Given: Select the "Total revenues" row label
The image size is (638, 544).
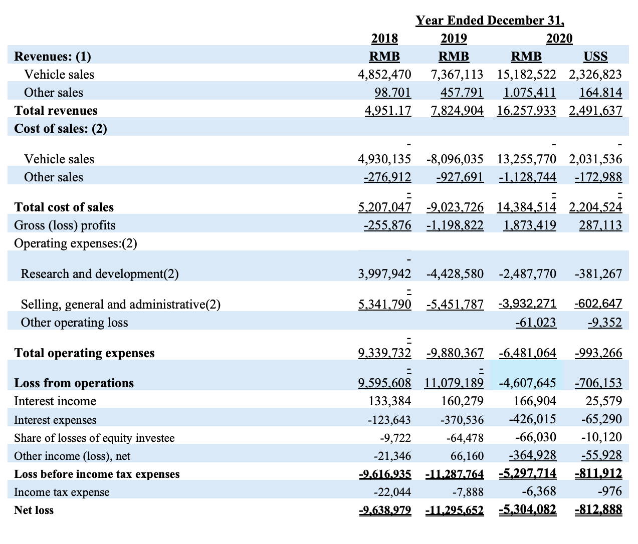Looking at the screenshot, I should [x=56, y=110].
